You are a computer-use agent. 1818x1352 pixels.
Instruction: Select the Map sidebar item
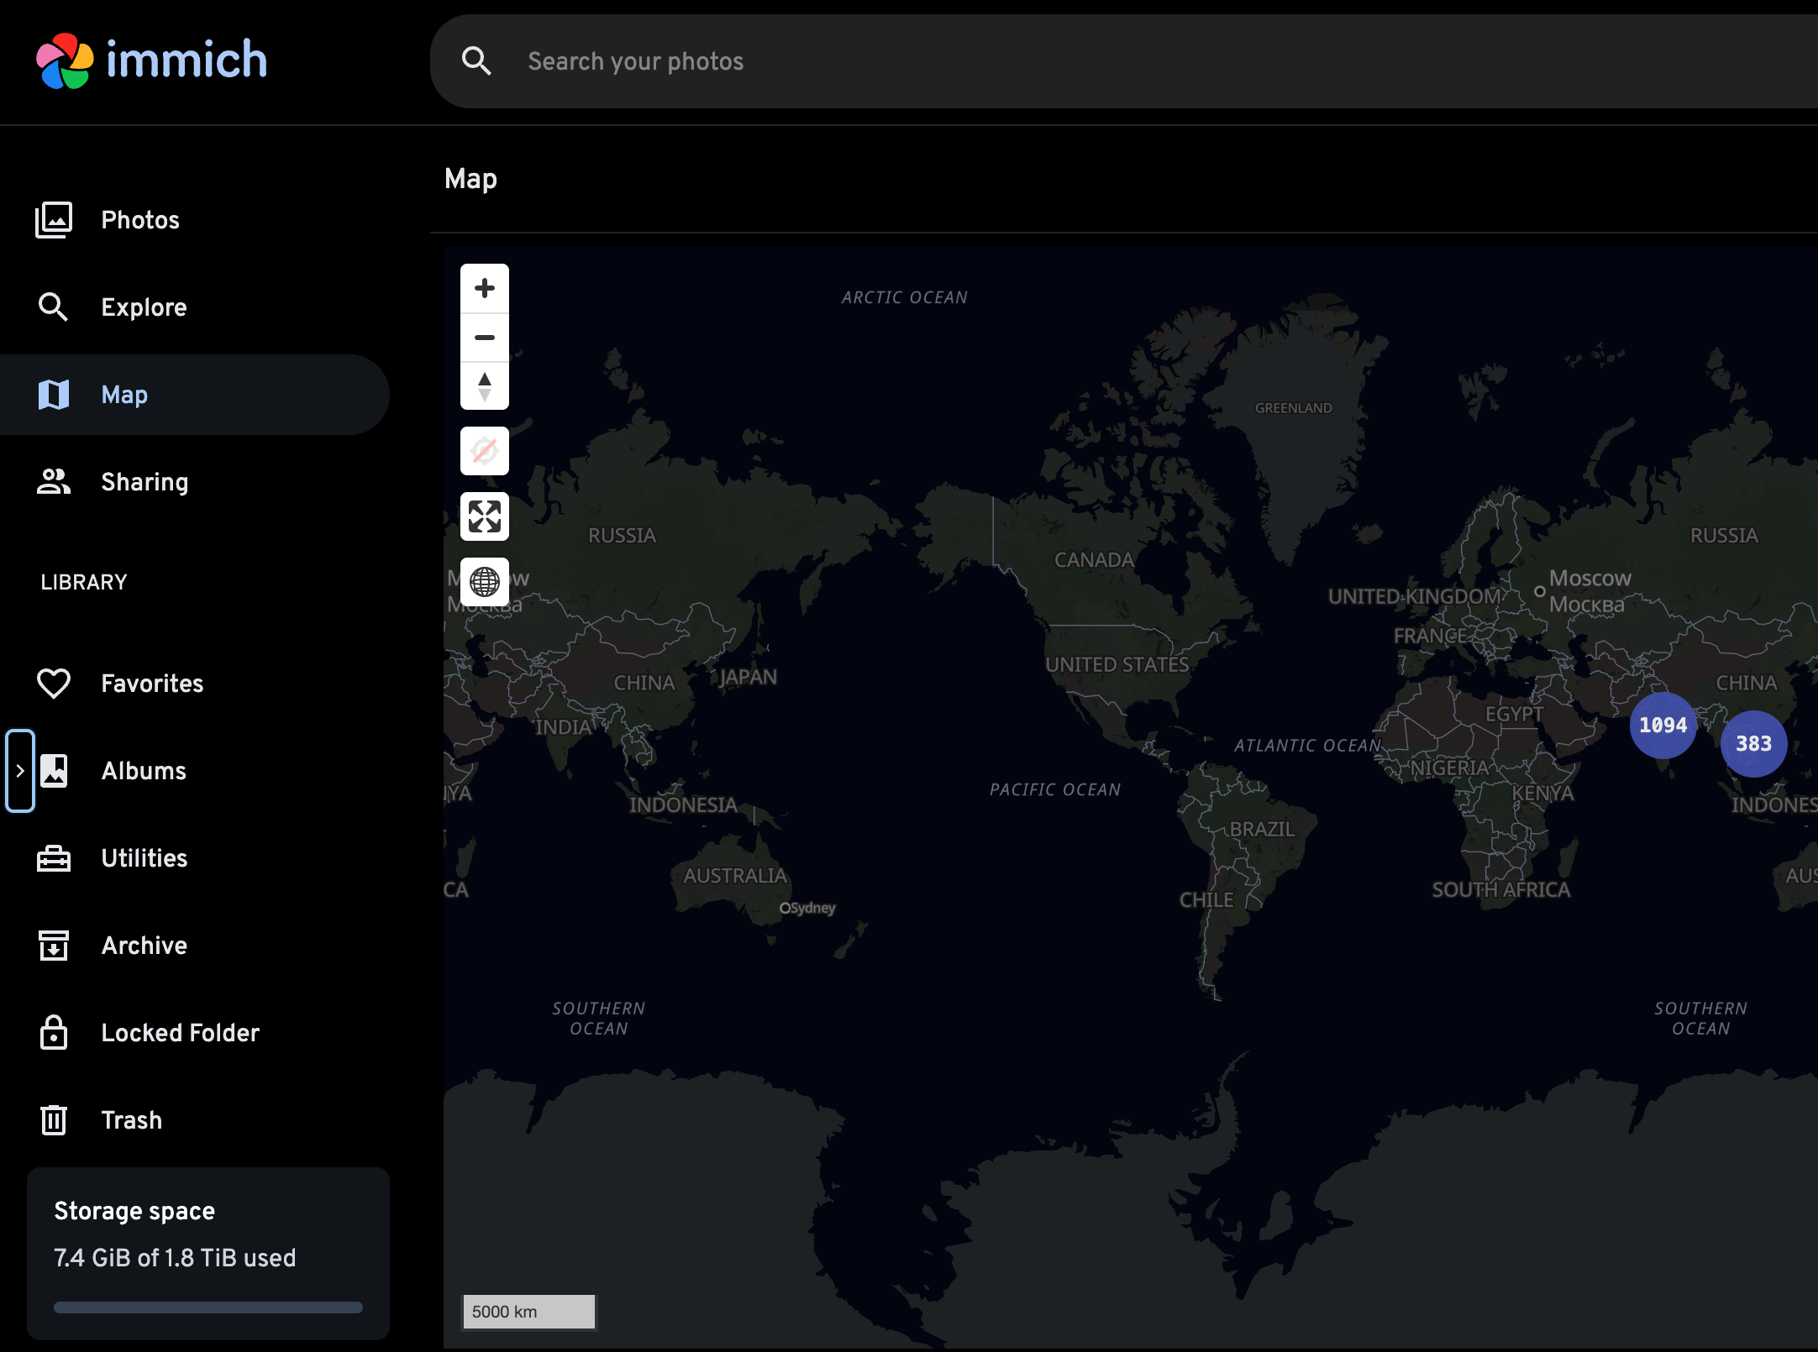click(195, 395)
